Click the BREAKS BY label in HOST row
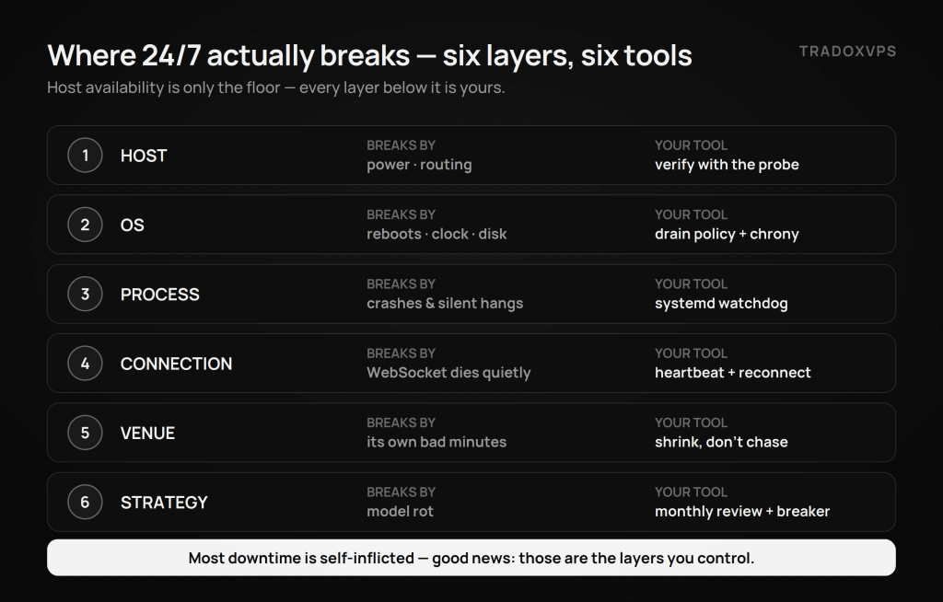Viewport: 943px width, 602px height. pyautogui.click(x=402, y=145)
